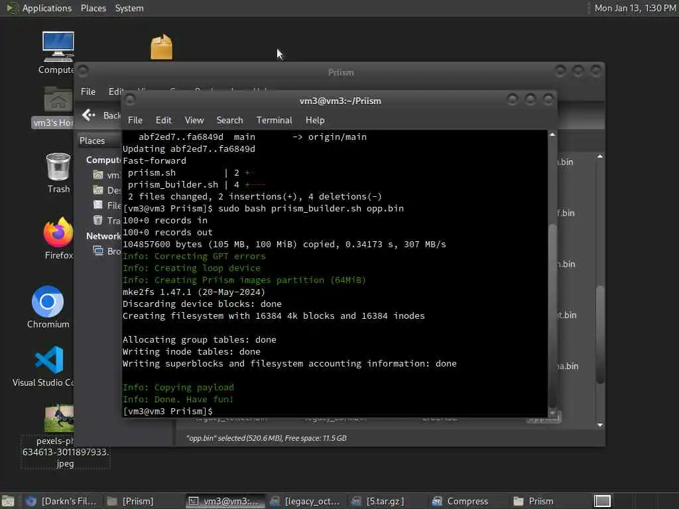679x509 pixels.
Task: Switch to [Priism] taskbar window
Action: point(130,501)
